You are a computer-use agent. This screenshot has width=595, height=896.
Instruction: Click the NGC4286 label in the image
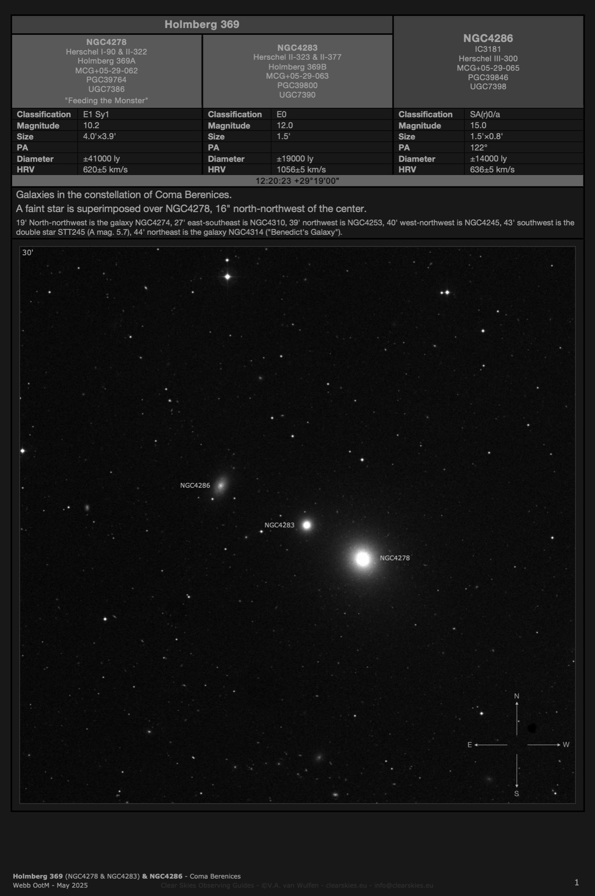tap(195, 485)
